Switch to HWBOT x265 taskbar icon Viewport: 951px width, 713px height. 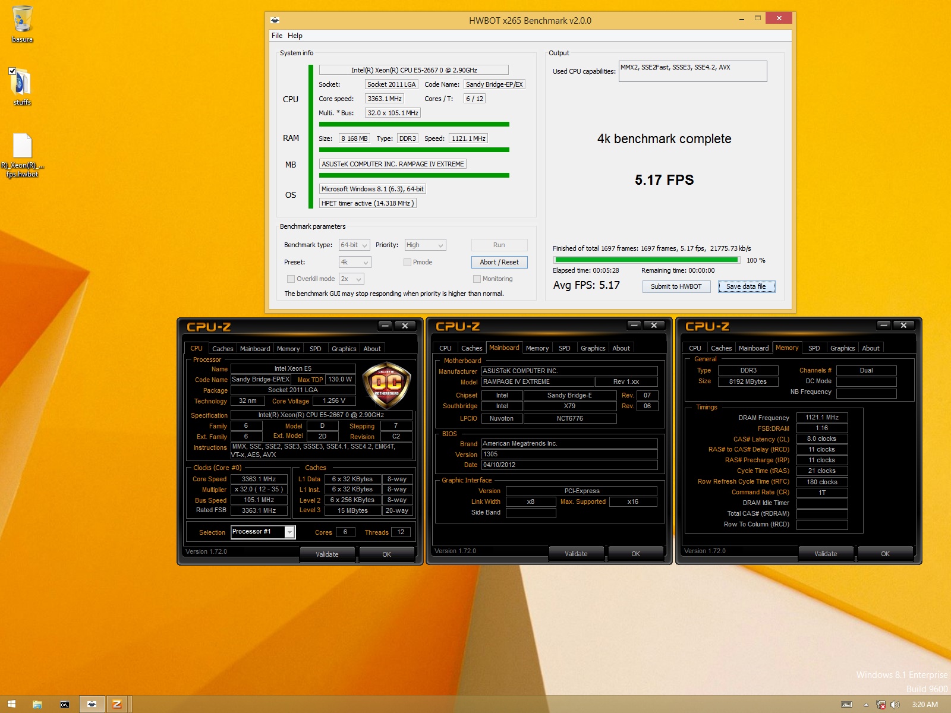click(x=92, y=705)
